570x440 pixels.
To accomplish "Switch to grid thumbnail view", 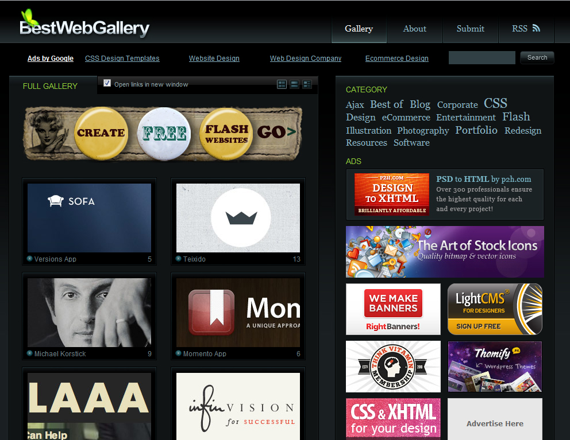I will (282, 84).
